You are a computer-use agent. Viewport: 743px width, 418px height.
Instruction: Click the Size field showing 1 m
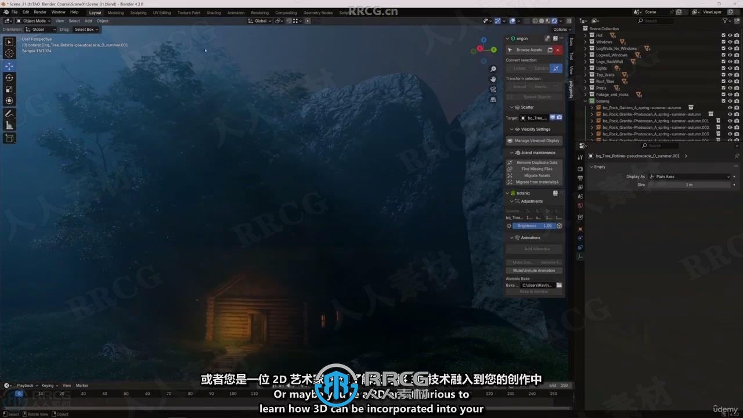[689, 185]
